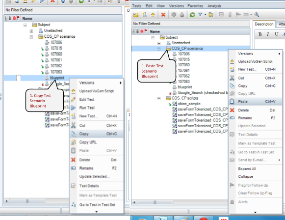Image resolution: width=285 pixels, height=220 pixels.
Task: Open the Analysis menu
Action: tap(214, 6)
